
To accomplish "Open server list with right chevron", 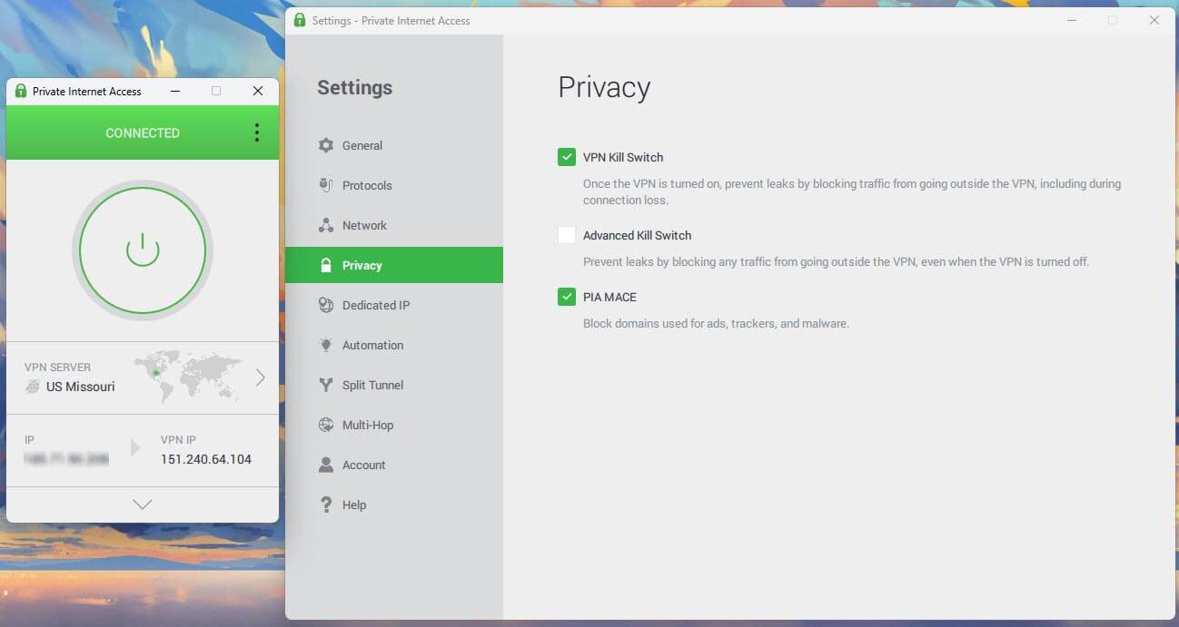I will (x=261, y=377).
